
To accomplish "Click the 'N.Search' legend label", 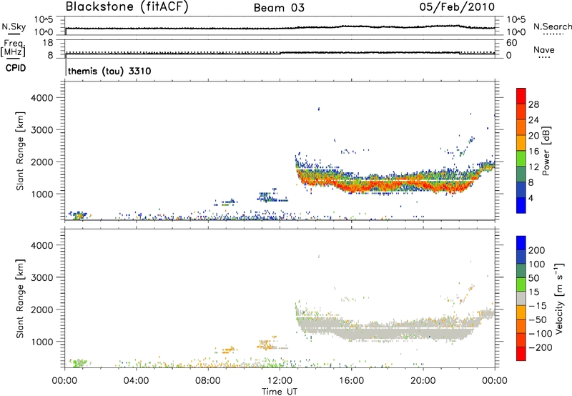I will (x=552, y=26).
